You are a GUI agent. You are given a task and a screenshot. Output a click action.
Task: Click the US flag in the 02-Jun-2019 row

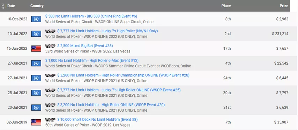point(36,122)
